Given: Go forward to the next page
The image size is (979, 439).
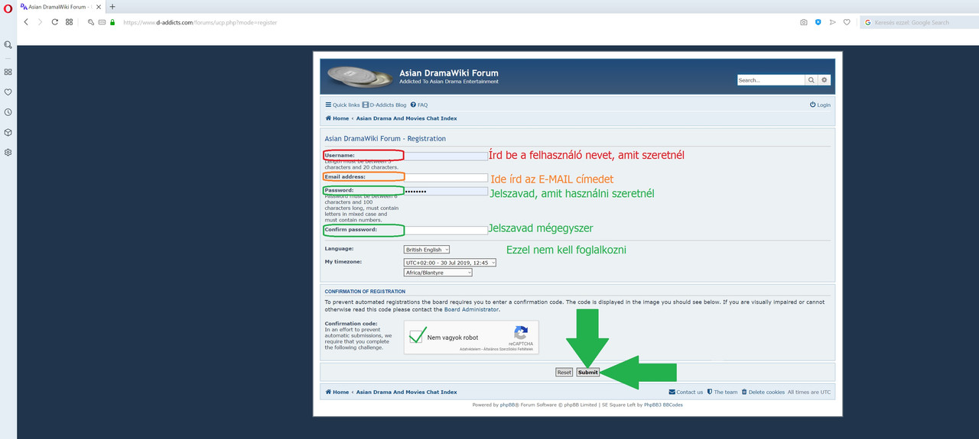Looking at the screenshot, I should pyautogui.click(x=40, y=22).
